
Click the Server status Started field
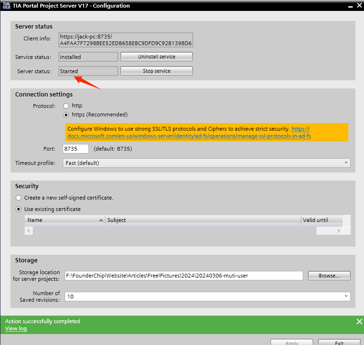[x=88, y=71]
